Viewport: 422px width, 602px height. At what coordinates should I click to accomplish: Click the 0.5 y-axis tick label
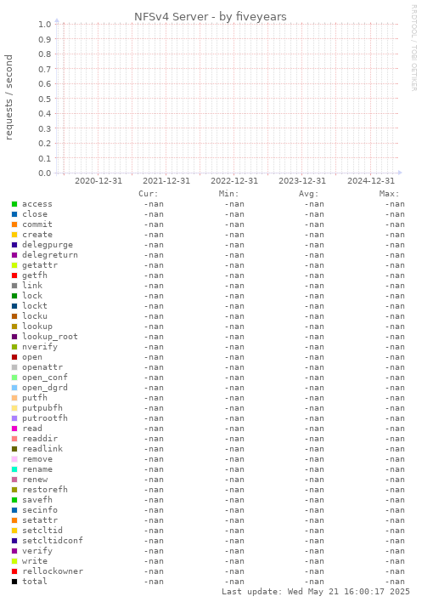coord(44,99)
